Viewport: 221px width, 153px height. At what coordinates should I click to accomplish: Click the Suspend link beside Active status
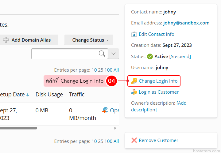[180, 57]
